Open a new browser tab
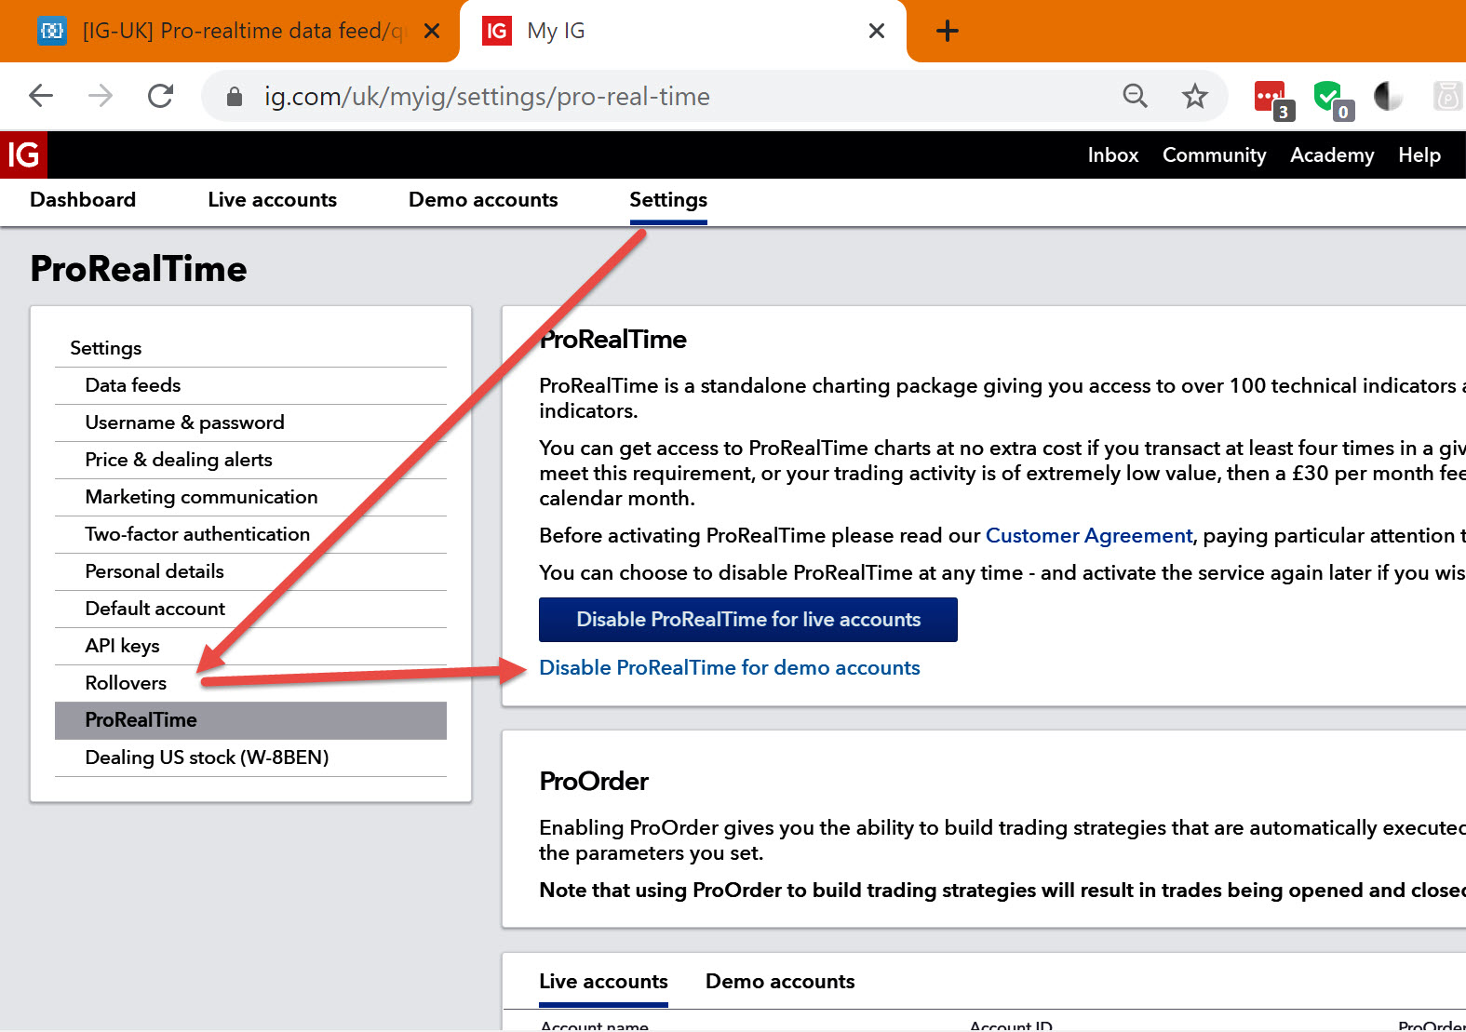 (948, 31)
